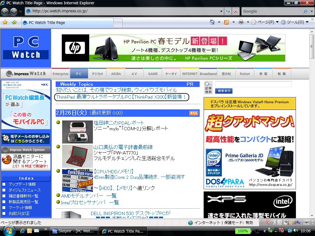This screenshot has width=315, height=236.
Task: Click the RSS feeds icon in the command bar
Action: (227, 22)
